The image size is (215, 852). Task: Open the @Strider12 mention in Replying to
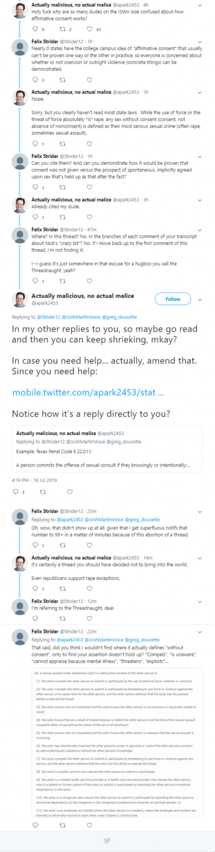pos(49,317)
